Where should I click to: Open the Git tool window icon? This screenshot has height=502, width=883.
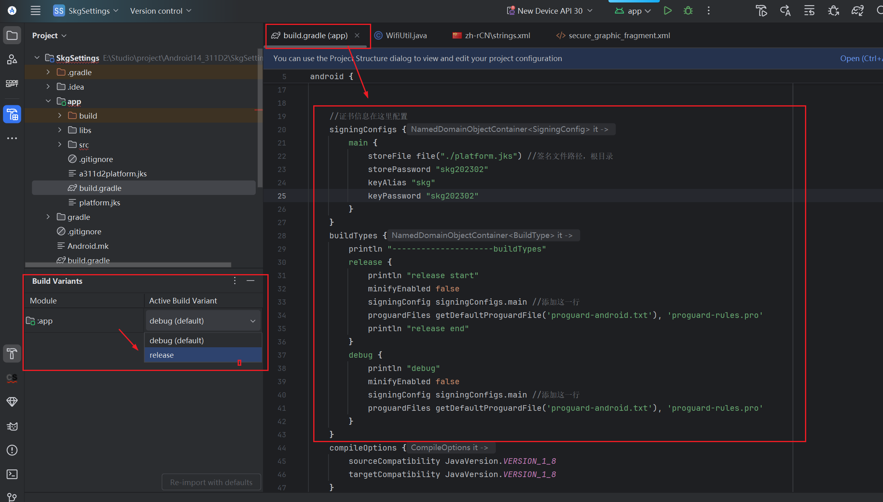click(12, 497)
